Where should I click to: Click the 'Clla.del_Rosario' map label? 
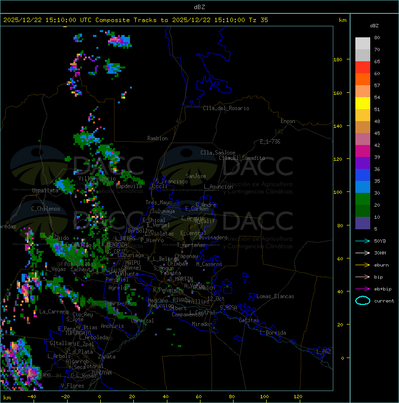tap(226, 108)
